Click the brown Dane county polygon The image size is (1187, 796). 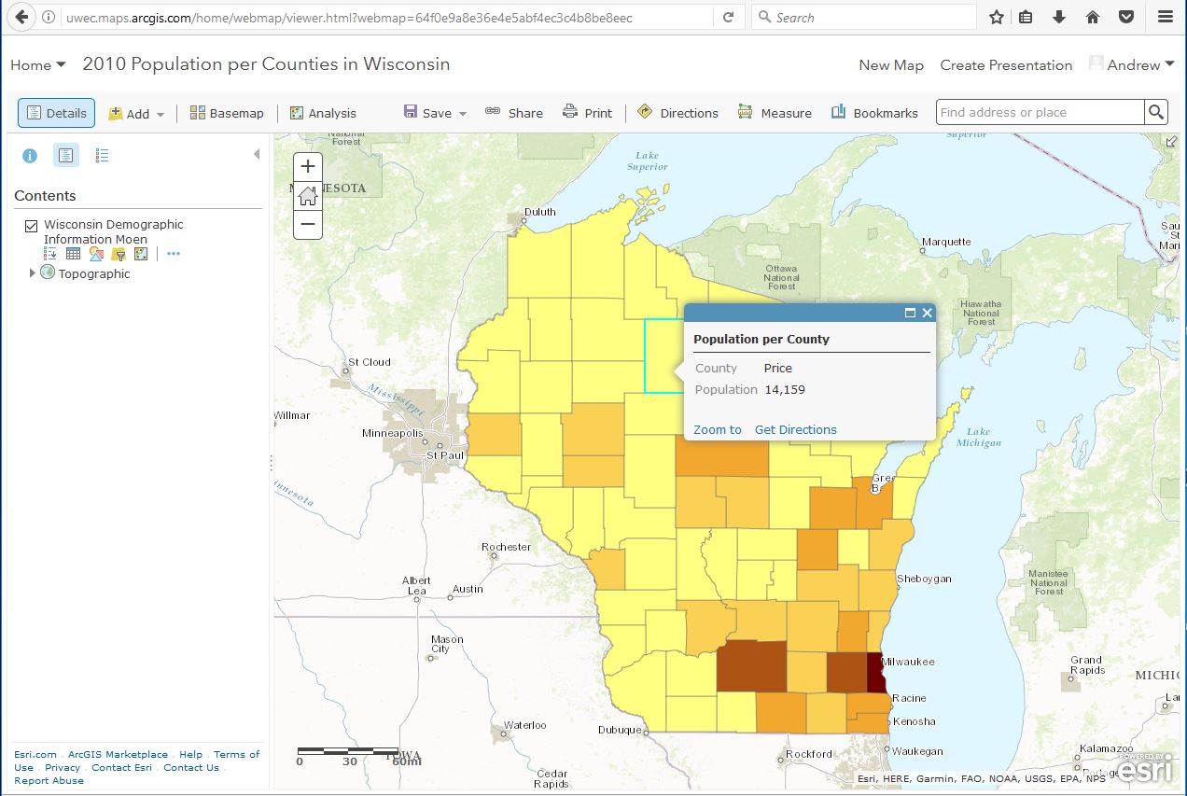pyautogui.click(x=751, y=666)
